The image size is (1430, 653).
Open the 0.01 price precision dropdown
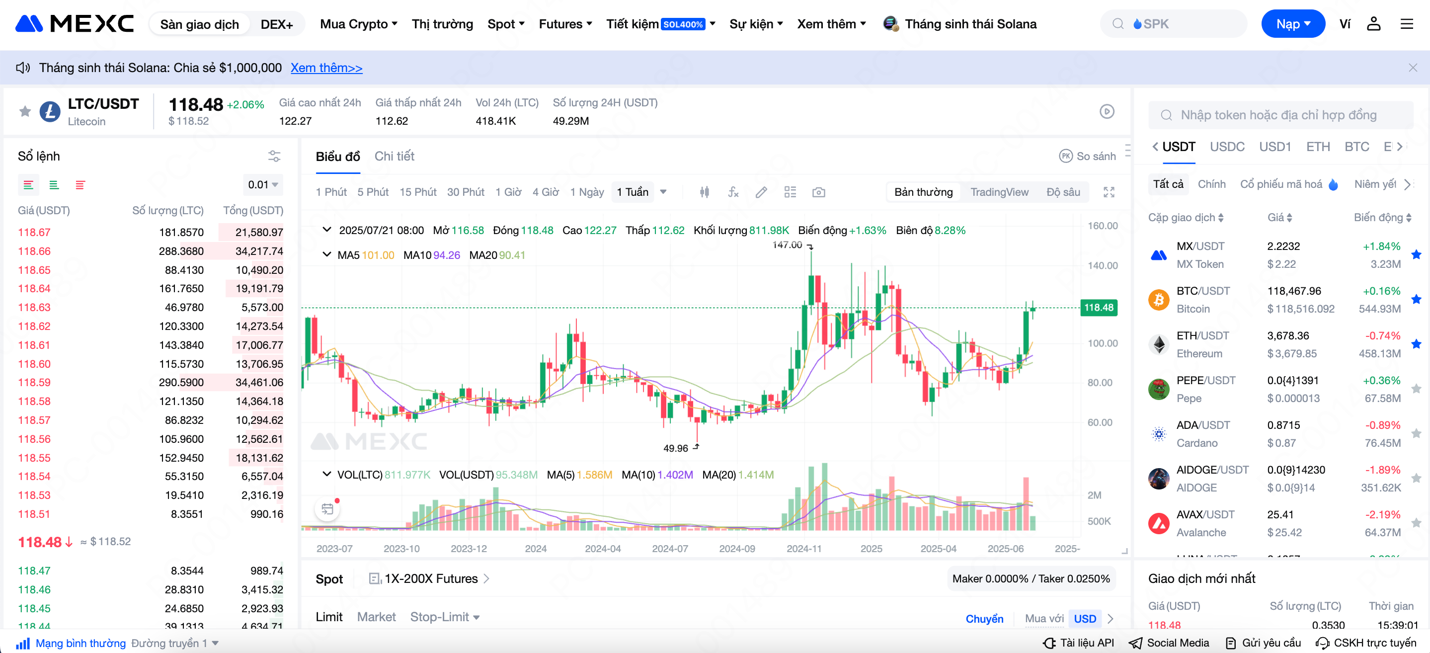[x=262, y=185]
